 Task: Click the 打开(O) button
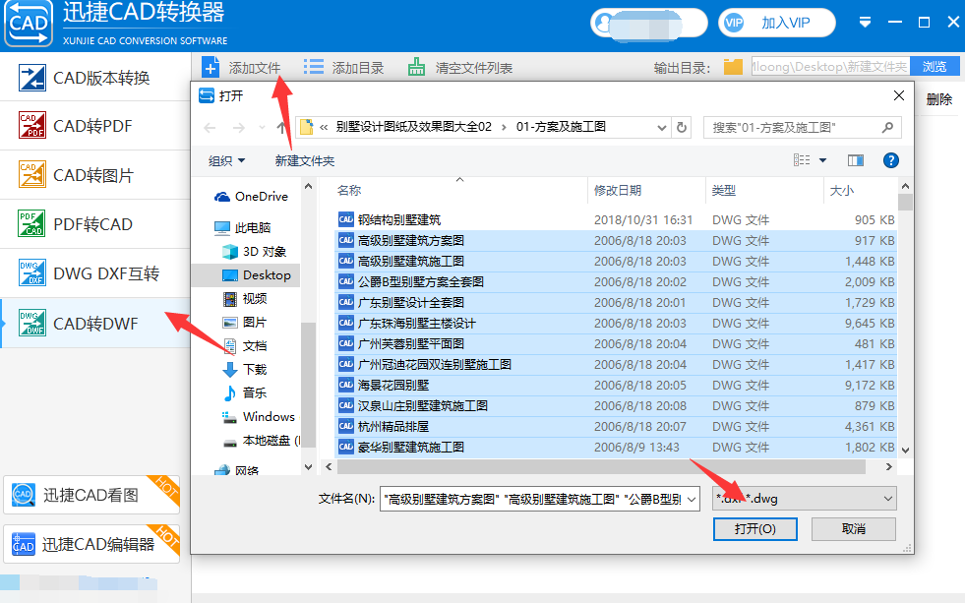(x=755, y=528)
